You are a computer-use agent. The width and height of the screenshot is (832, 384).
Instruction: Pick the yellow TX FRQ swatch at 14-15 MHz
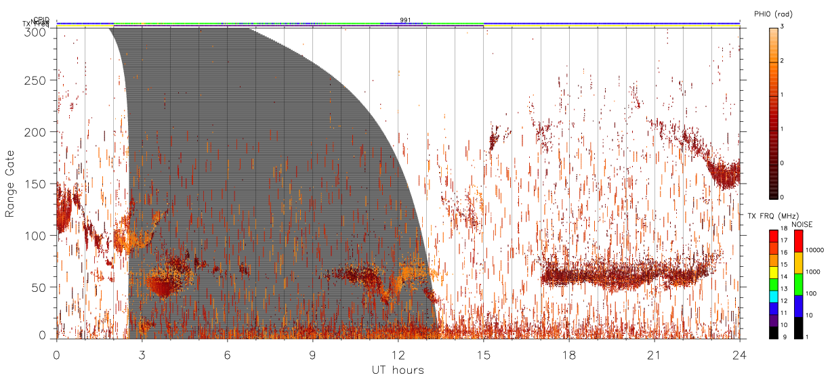tap(773, 273)
